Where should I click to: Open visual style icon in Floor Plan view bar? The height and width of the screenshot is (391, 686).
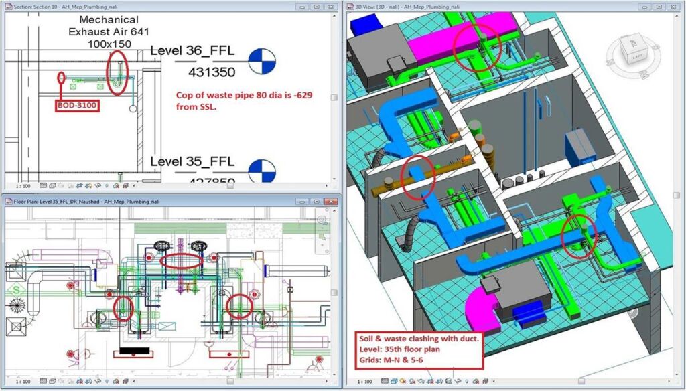52,382
